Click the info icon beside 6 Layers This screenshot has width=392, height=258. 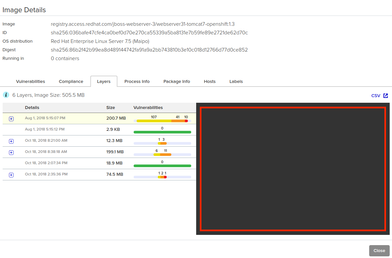(x=6, y=95)
